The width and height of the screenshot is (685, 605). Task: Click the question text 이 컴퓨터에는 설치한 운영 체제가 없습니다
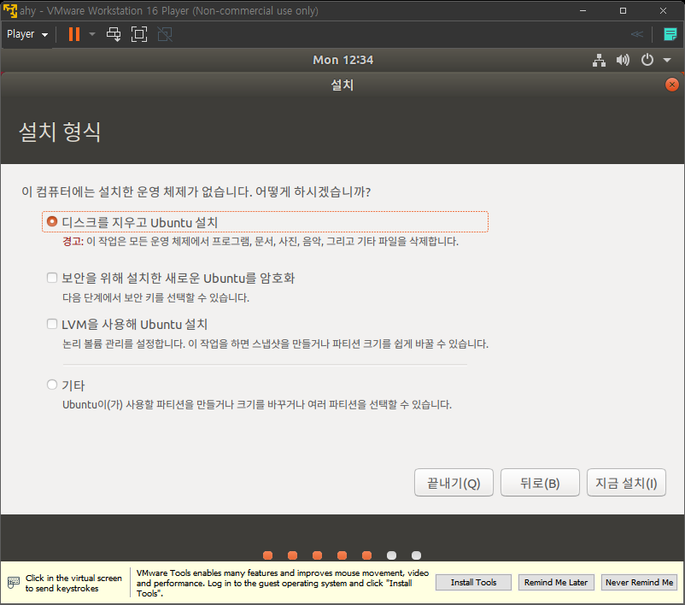137,191
